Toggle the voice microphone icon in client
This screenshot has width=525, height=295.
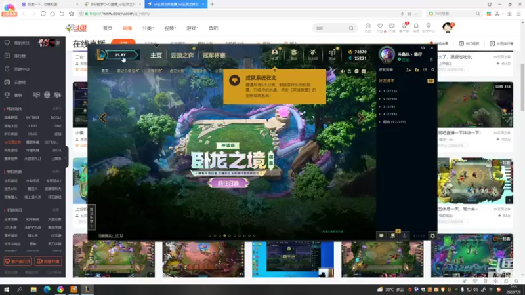point(404,236)
